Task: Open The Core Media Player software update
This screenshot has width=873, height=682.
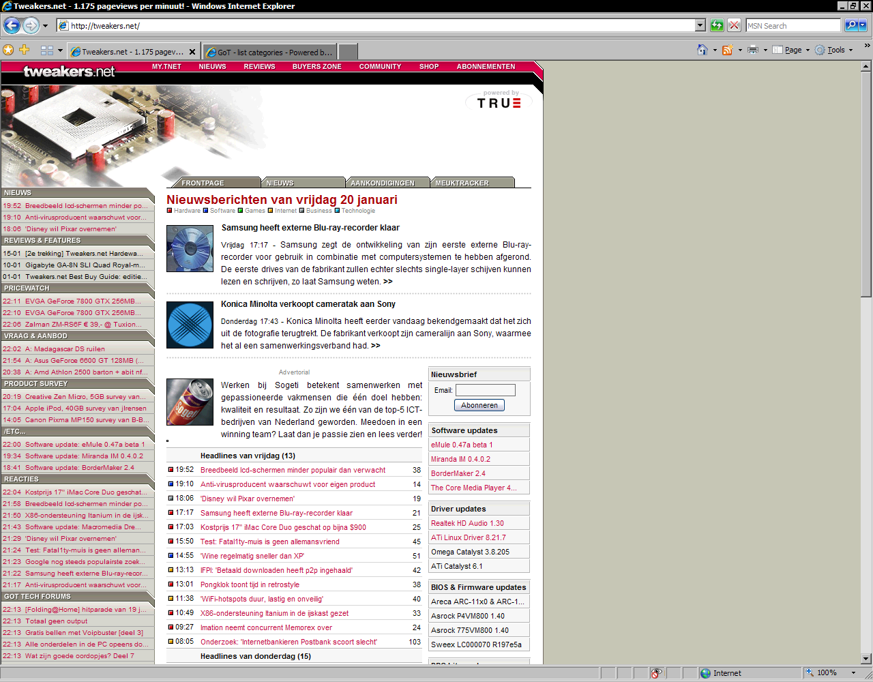Action: pos(473,488)
